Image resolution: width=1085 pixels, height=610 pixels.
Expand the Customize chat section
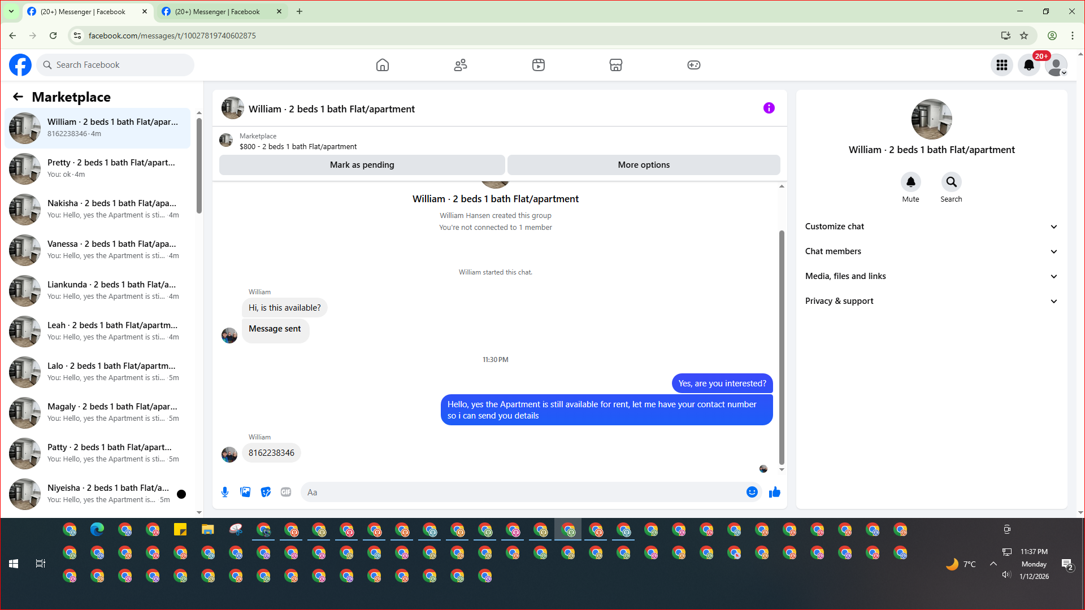(x=931, y=226)
